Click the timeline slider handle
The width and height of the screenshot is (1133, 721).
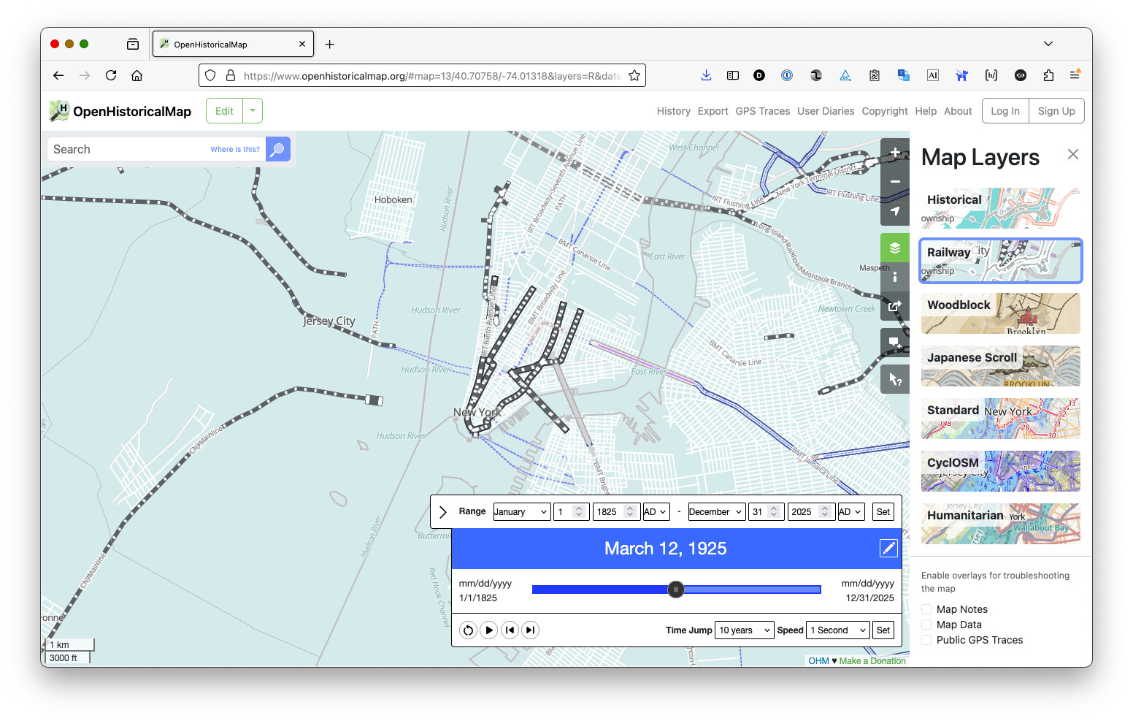[676, 590]
